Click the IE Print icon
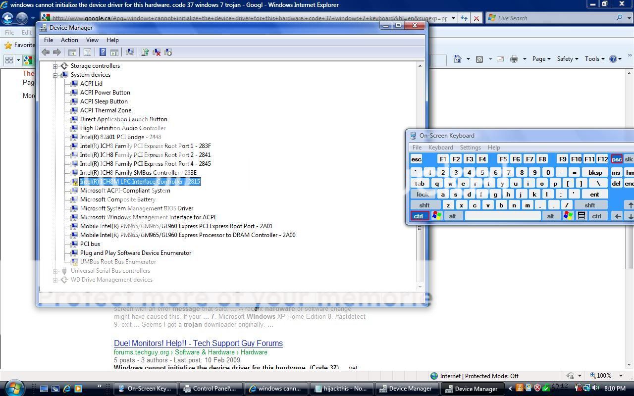634x396 pixels. point(514,59)
